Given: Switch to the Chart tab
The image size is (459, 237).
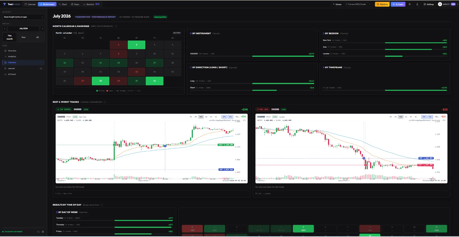Looking at the screenshot, I should pos(63,4).
